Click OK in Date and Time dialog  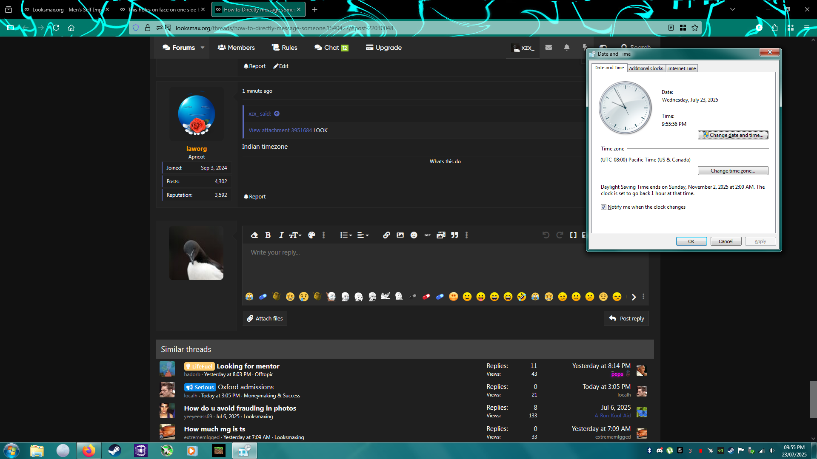coord(691,241)
